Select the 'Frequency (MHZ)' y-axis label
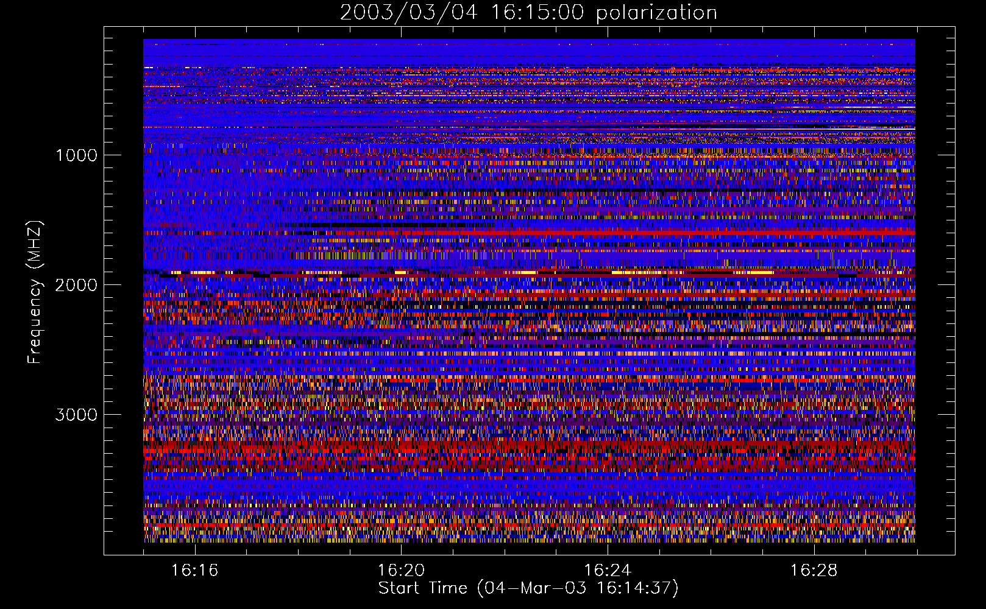Viewport: 986px width, 609px height. tap(35, 292)
